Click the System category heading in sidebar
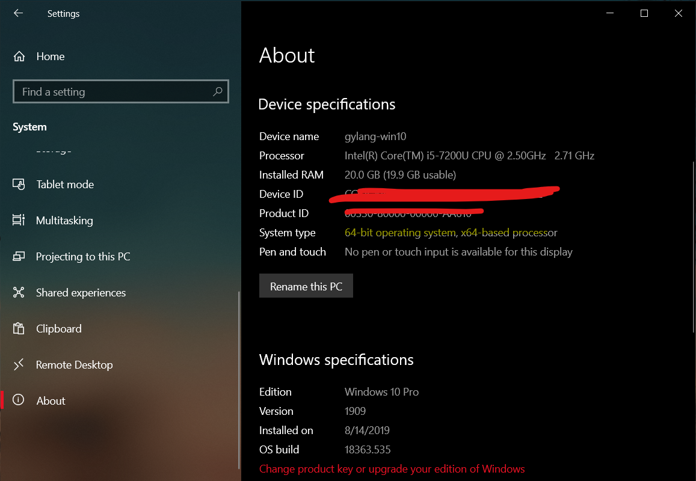 pos(29,127)
